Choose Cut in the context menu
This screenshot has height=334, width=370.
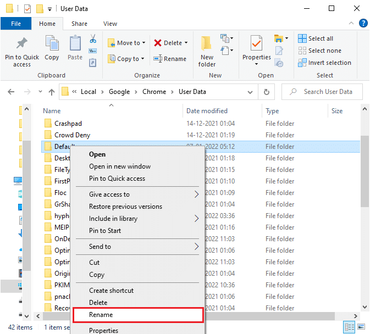[138, 263]
